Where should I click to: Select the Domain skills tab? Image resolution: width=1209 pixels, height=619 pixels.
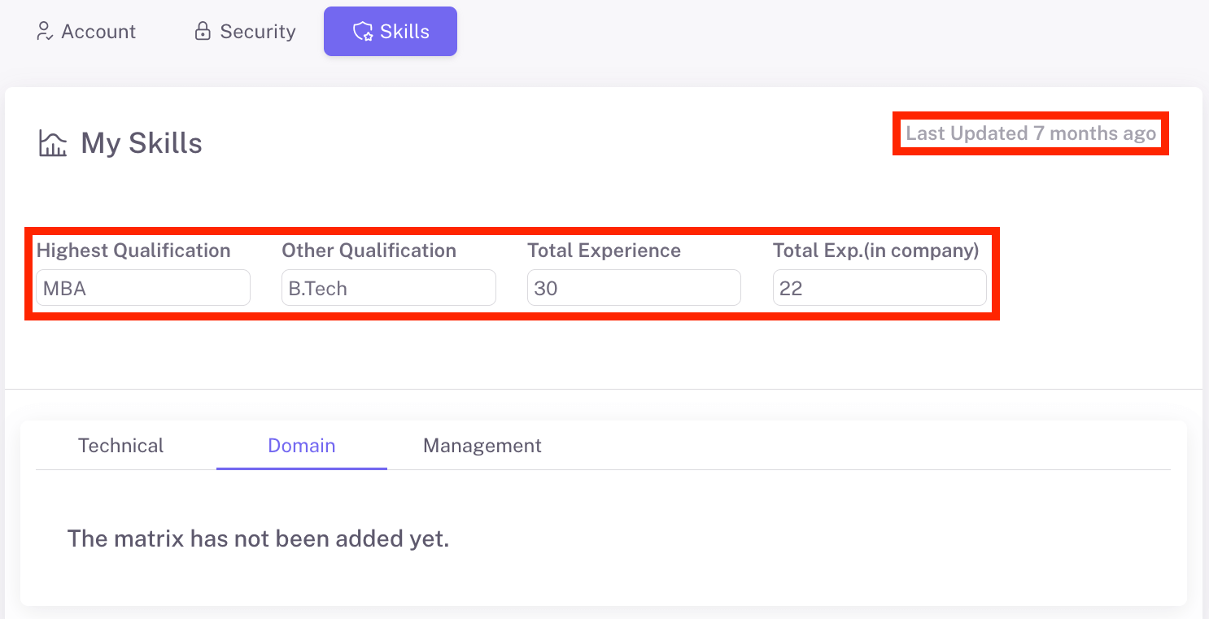[x=302, y=446]
